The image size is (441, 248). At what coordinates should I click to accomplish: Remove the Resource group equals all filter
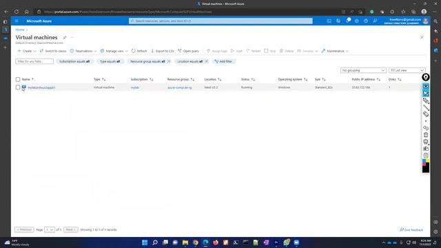(x=169, y=61)
